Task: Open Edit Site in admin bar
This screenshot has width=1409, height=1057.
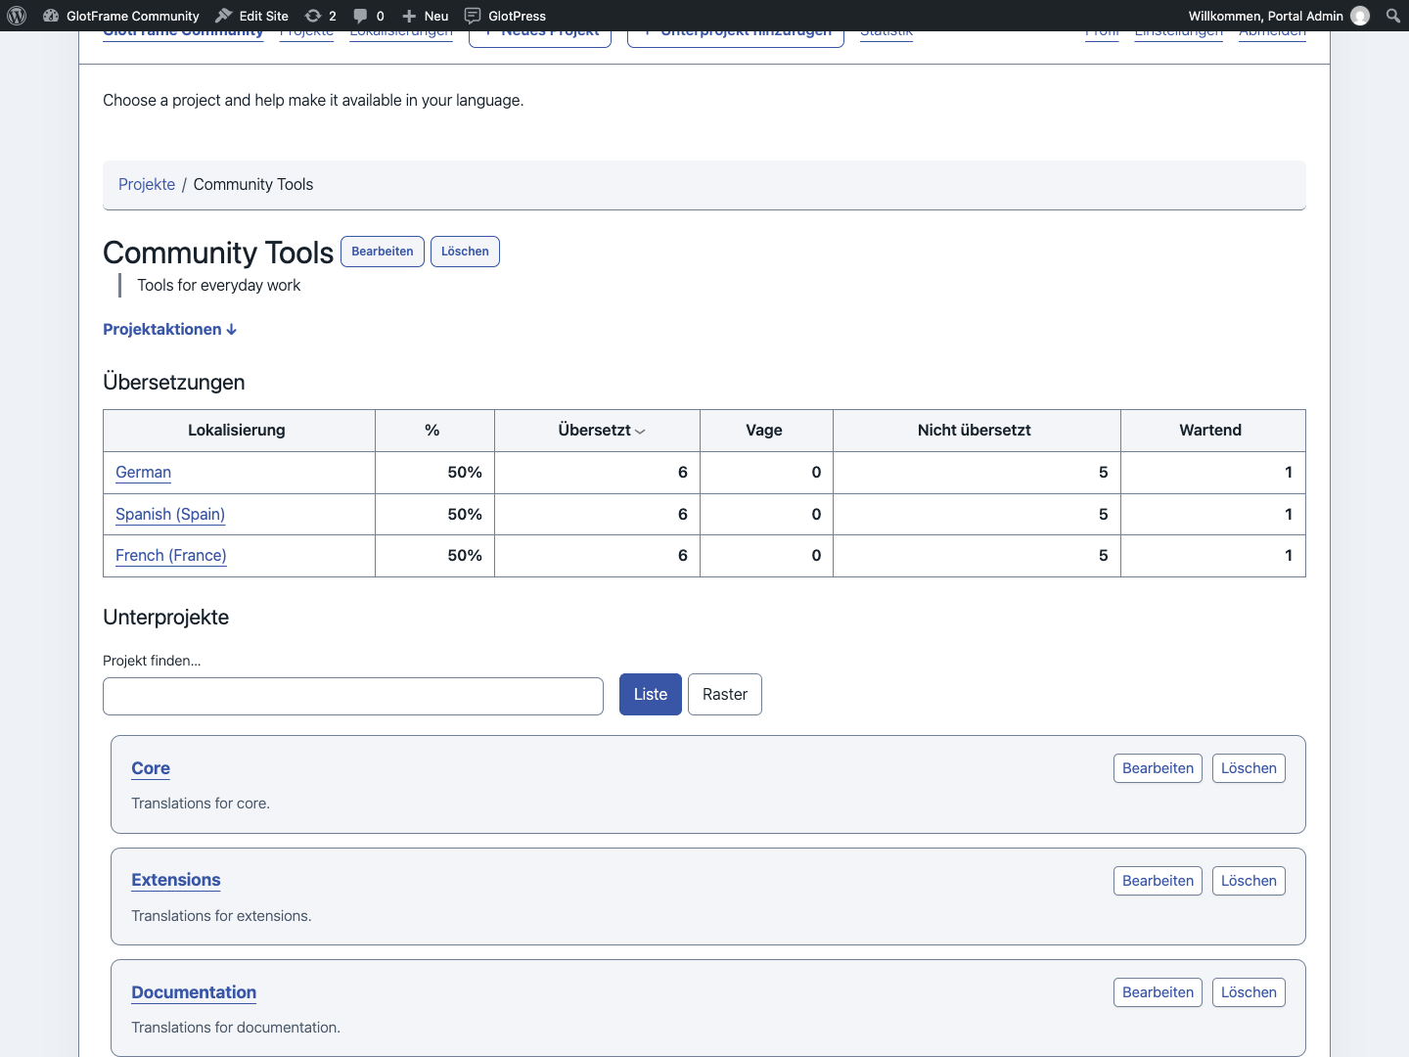Action: click(x=252, y=16)
